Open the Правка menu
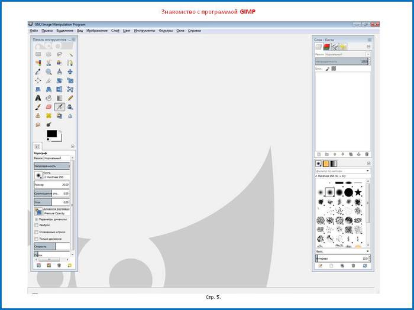Screen dimensions: 414x310 click(47, 31)
